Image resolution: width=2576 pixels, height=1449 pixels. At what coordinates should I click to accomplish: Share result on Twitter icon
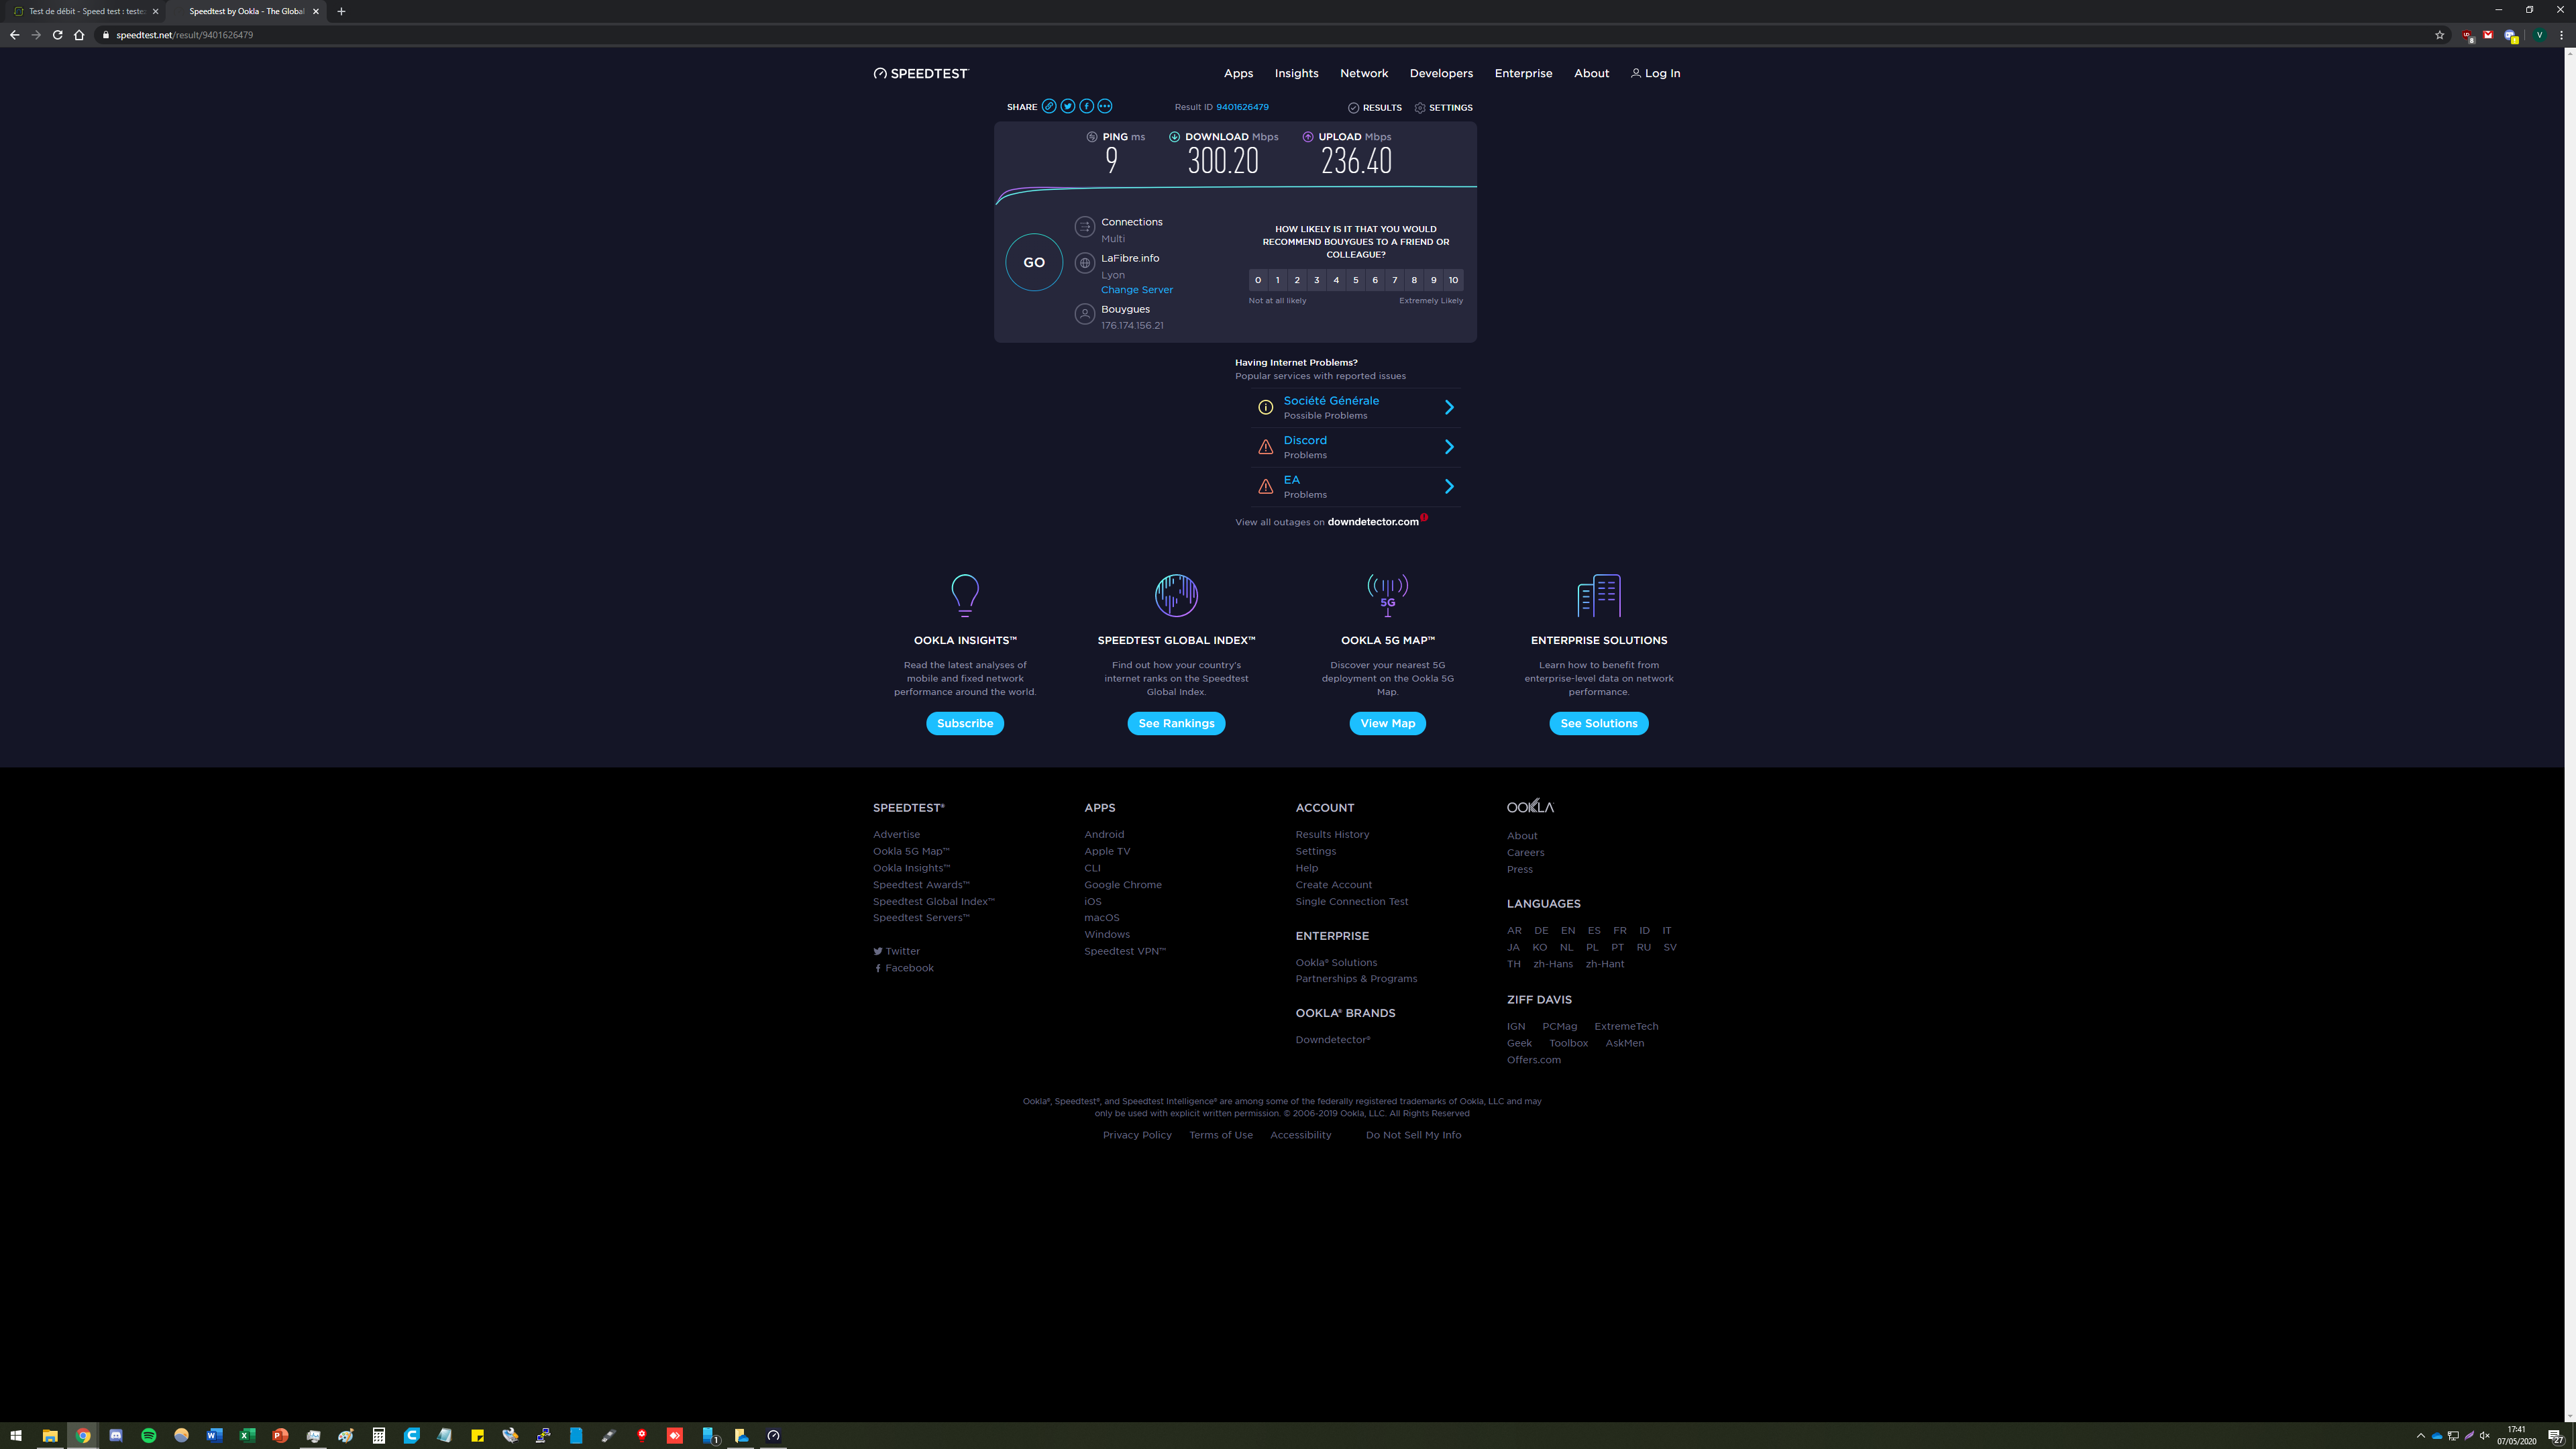pyautogui.click(x=1068, y=106)
